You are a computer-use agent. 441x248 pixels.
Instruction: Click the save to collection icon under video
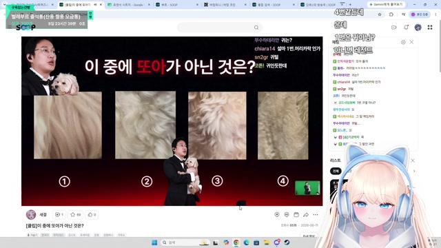pyautogui.click(x=296, y=214)
